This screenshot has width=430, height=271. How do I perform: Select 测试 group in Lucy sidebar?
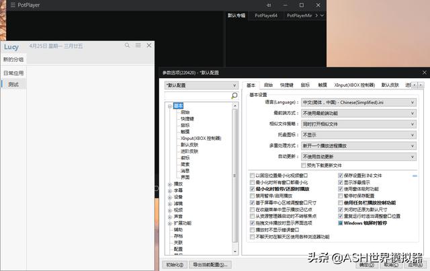coord(13,84)
